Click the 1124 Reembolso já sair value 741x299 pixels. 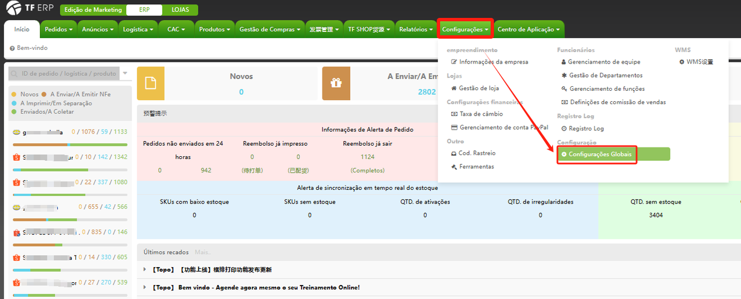pos(368,157)
